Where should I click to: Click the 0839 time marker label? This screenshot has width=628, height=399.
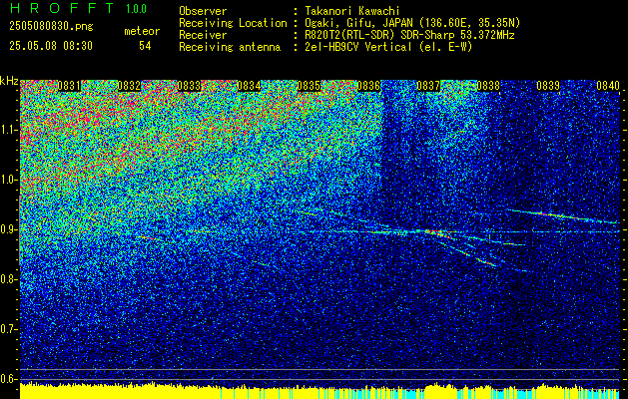click(x=548, y=86)
